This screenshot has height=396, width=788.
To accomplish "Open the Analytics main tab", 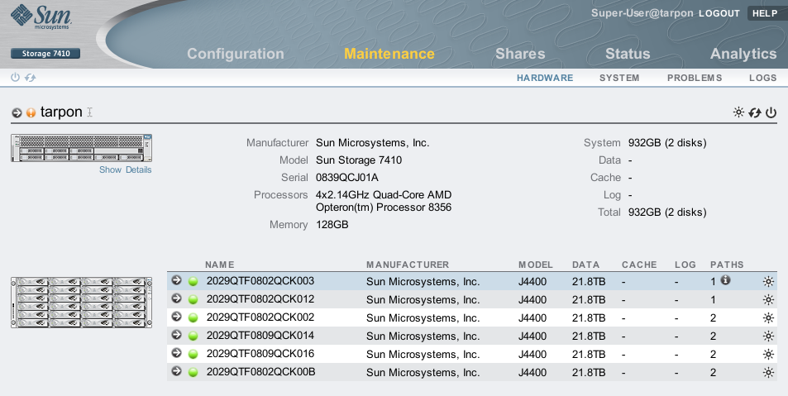I will coord(743,54).
